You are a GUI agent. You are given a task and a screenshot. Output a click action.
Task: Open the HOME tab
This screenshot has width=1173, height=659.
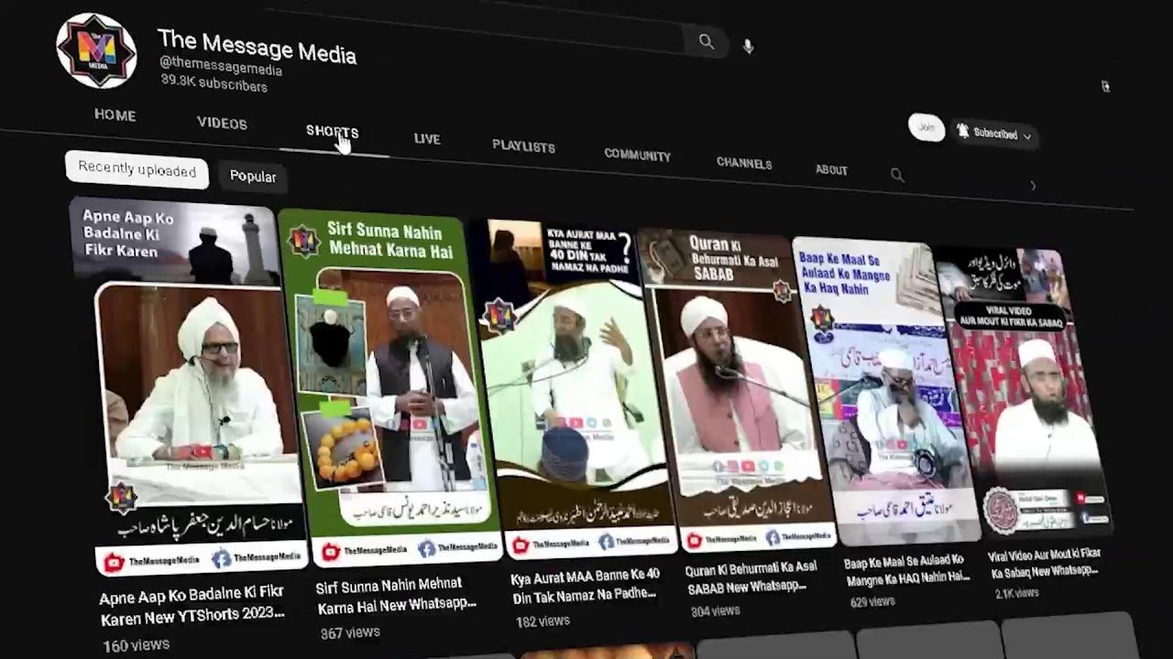tap(115, 115)
